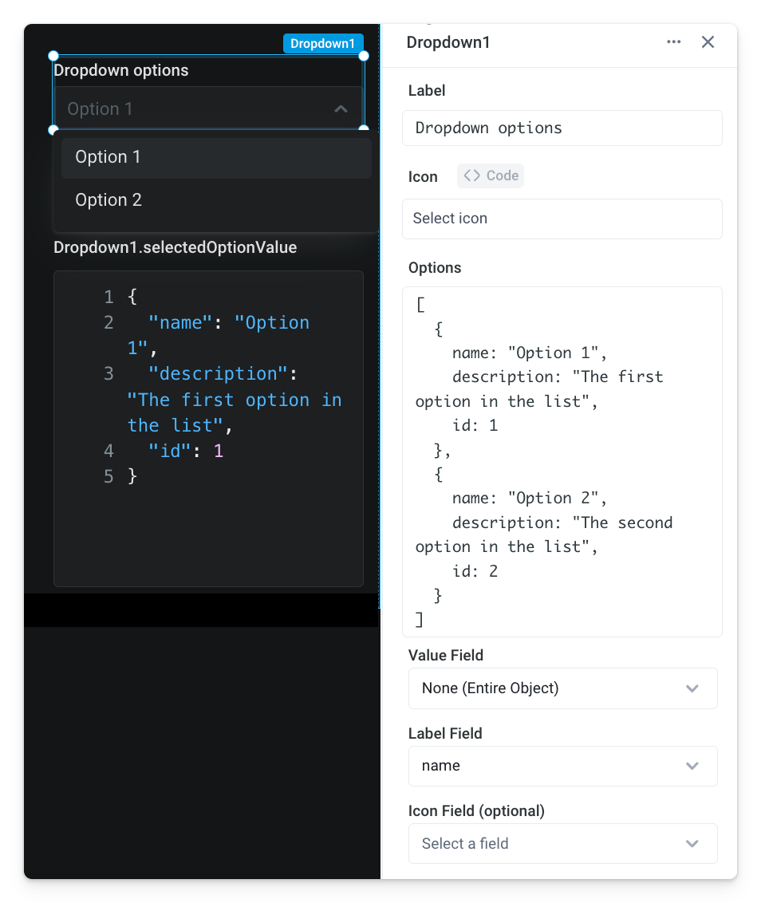Click the Dropdown1 title in properties panel
This screenshot has height=903, width=761.
[x=448, y=42]
